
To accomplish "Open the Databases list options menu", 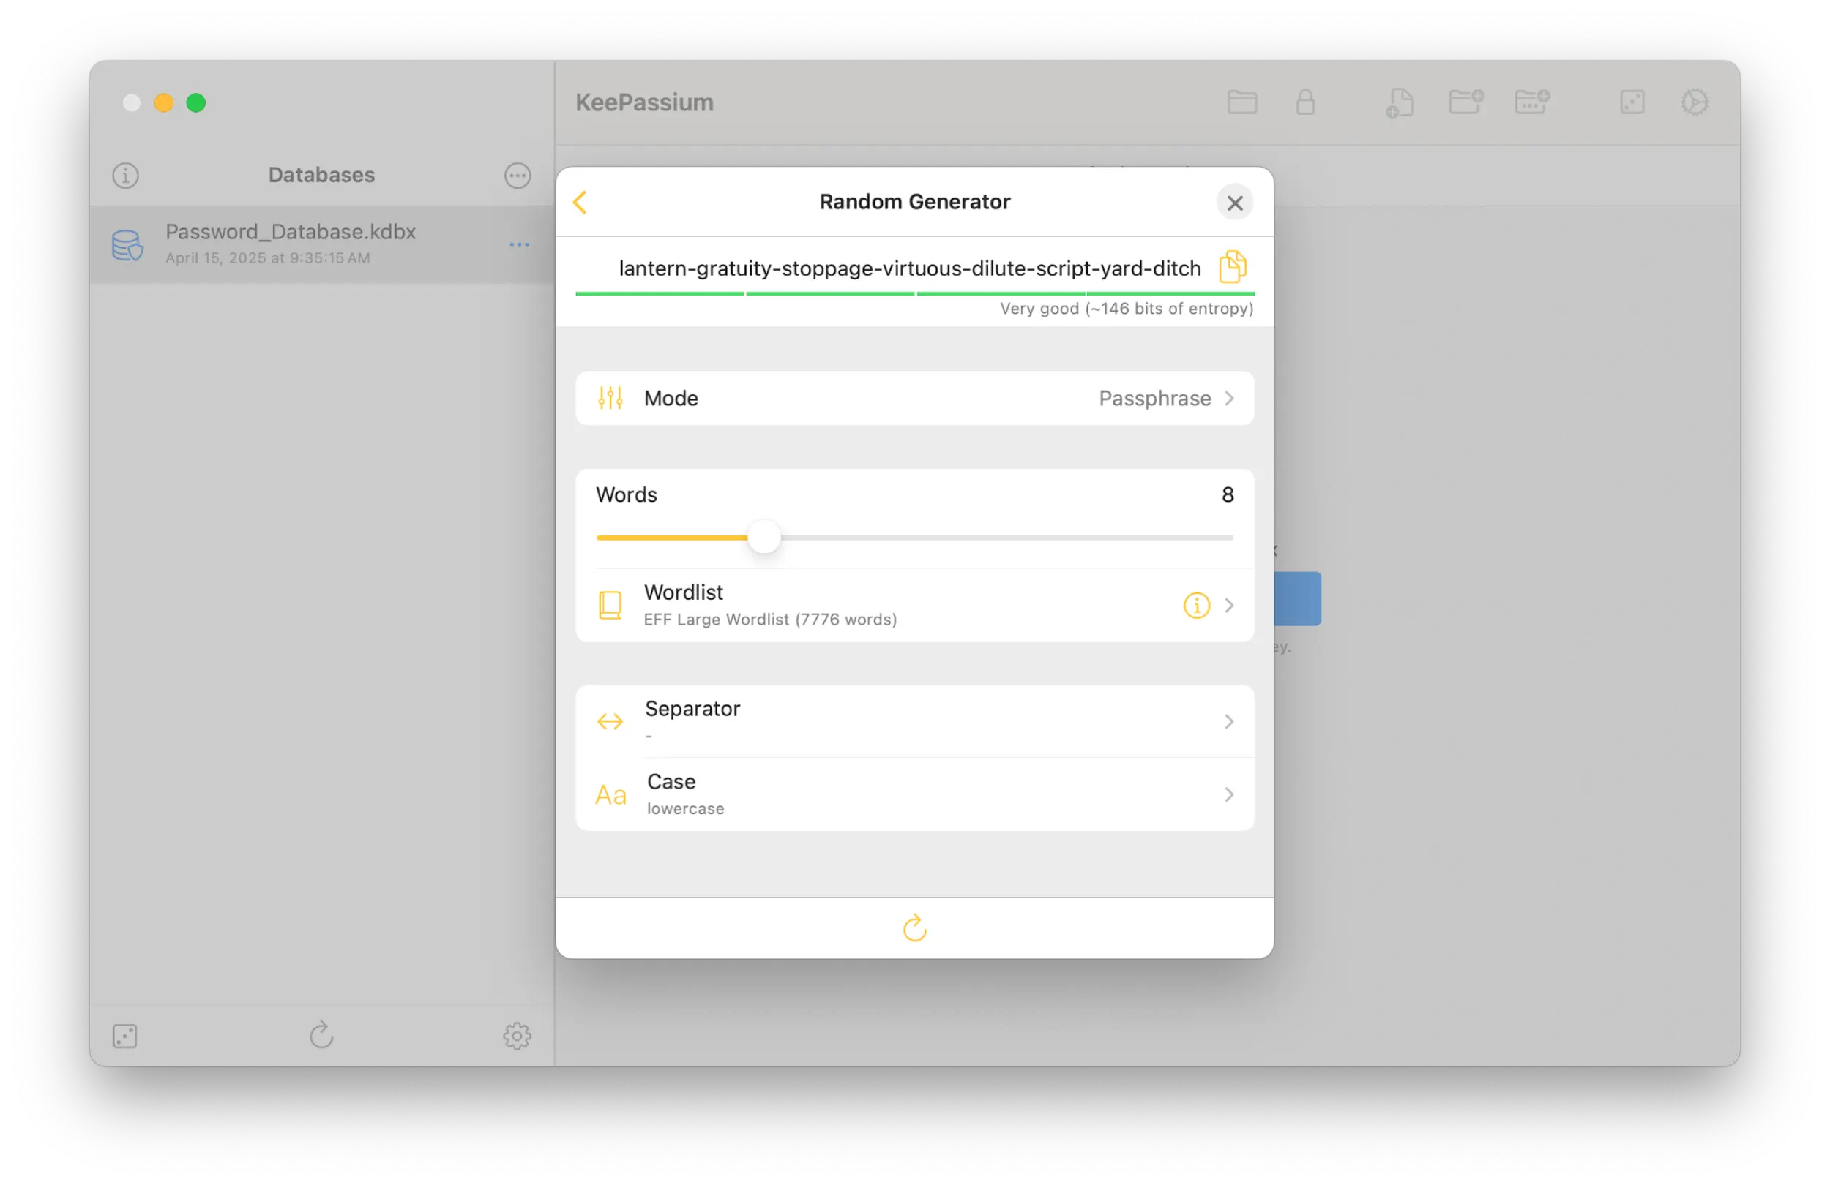I will 517,176.
